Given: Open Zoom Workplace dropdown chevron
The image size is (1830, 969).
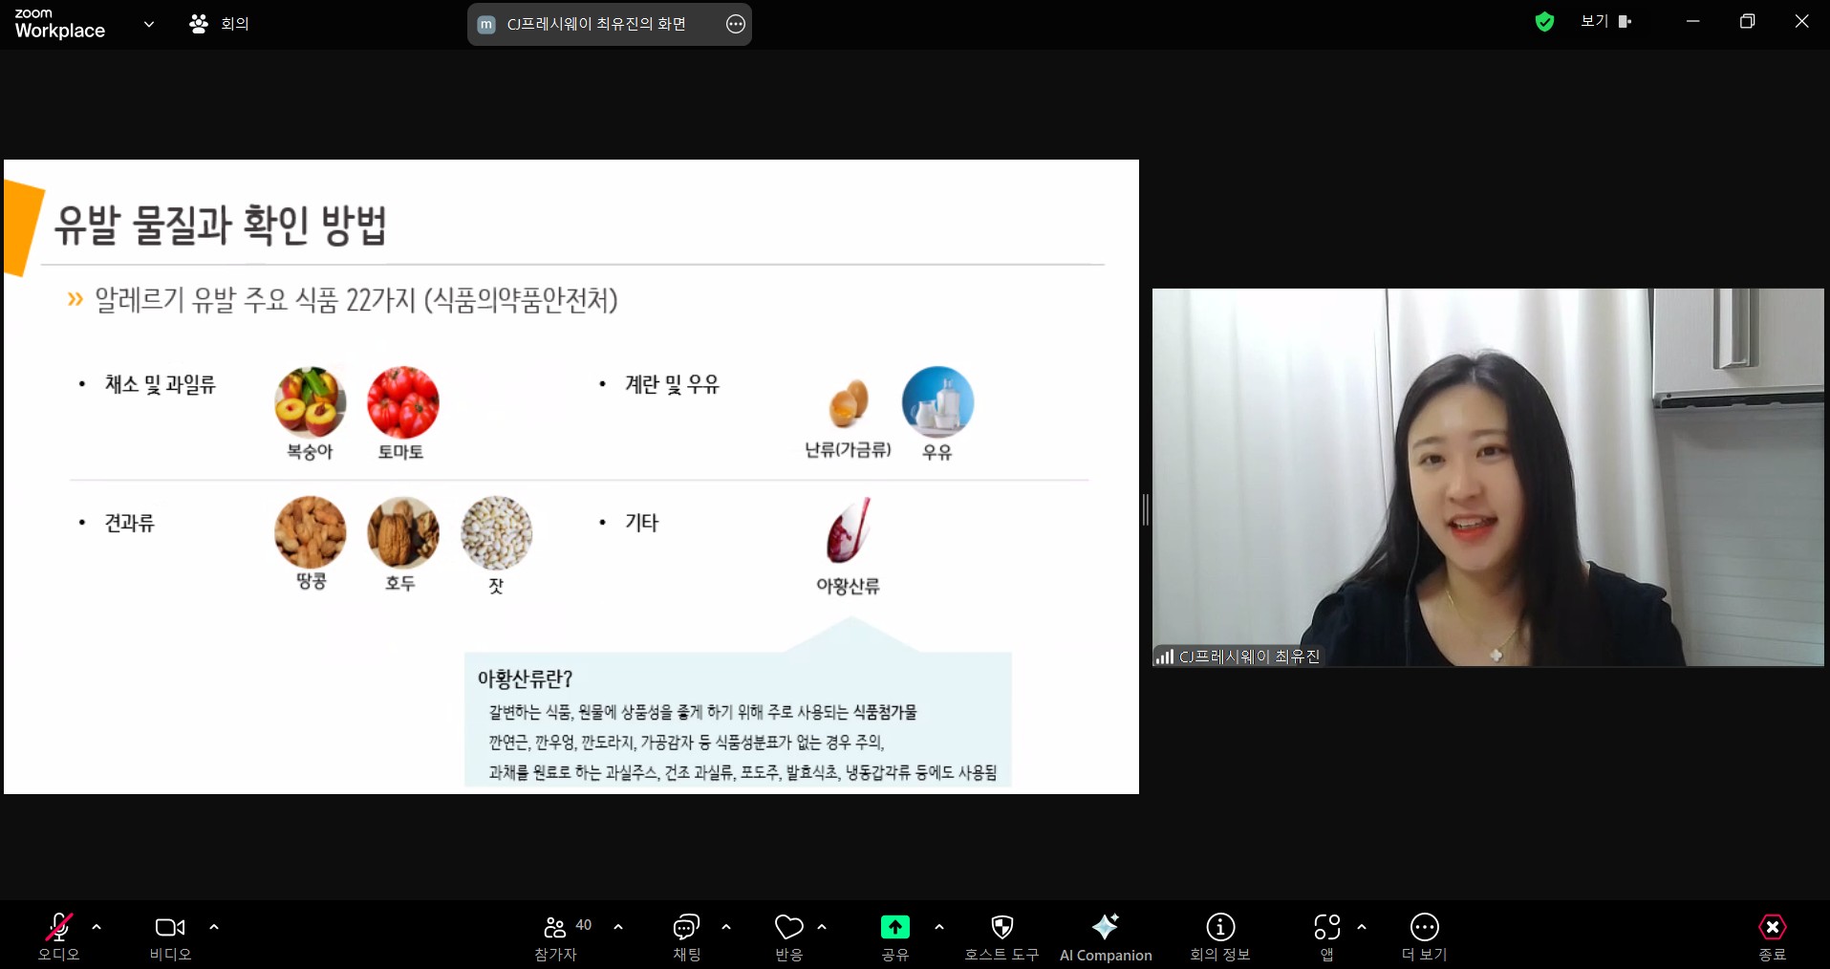Looking at the screenshot, I should click(149, 24).
